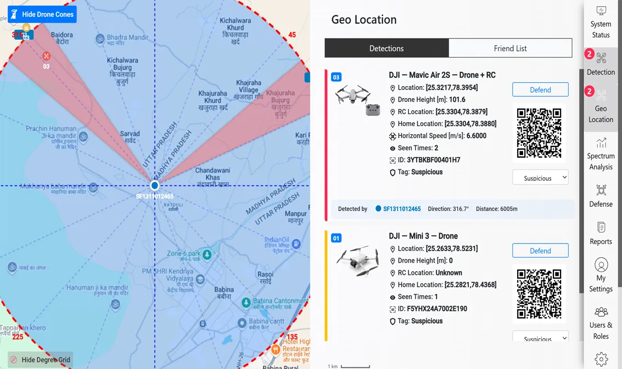Image resolution: width=622 pixels, height=369 pixels.
Task: Click the SF1311012465 sensor marker on map
Action: click(x=155, y=186)
